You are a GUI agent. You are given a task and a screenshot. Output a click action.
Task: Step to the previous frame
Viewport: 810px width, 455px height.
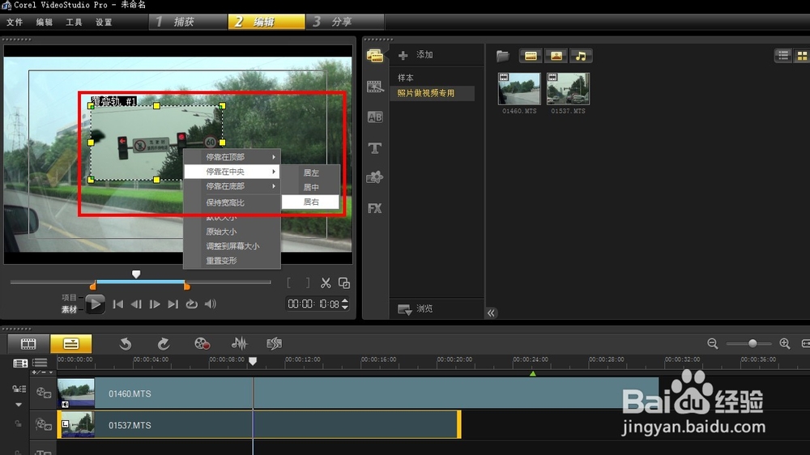[136, 304]
